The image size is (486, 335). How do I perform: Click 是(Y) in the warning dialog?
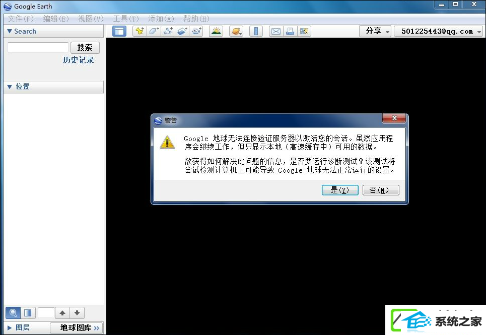coord(340,190)
